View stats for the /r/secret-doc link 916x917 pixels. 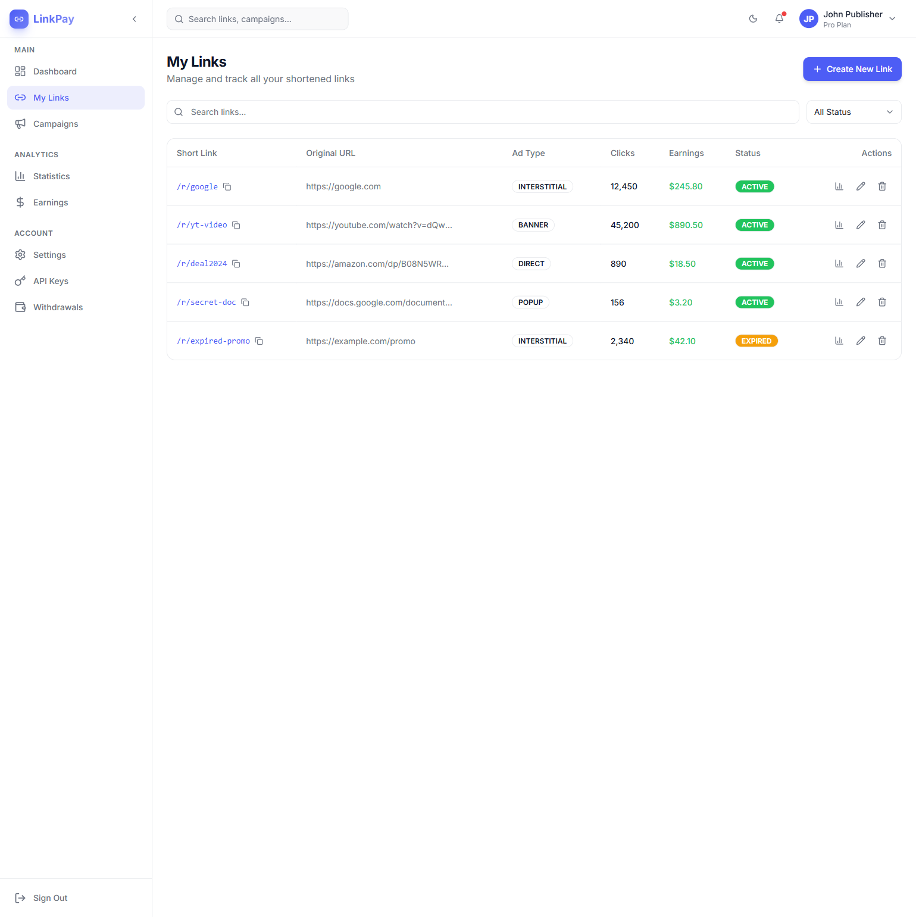click(839, 302)
